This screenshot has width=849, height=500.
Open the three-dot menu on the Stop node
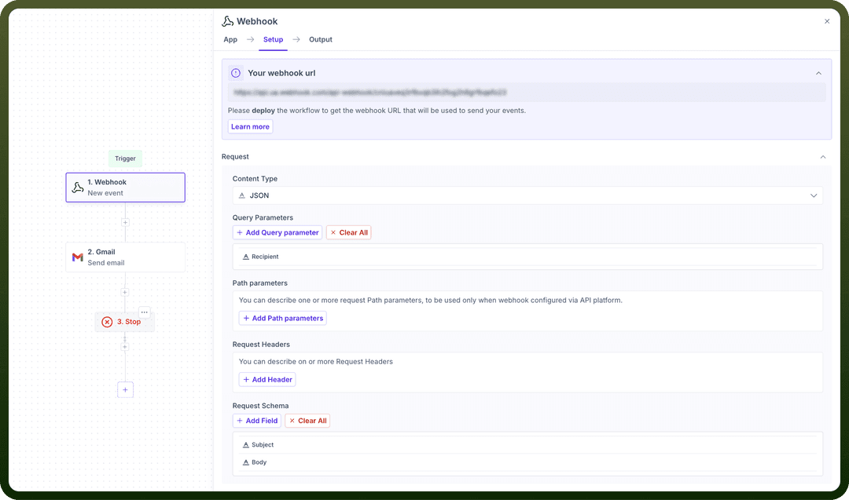tap(145, 312)
